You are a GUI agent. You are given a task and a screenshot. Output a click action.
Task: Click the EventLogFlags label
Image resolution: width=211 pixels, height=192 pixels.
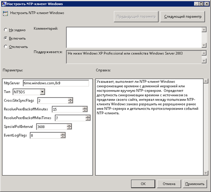15,135
